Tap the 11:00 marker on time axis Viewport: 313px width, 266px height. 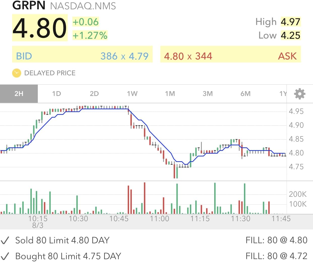[160, 218]
